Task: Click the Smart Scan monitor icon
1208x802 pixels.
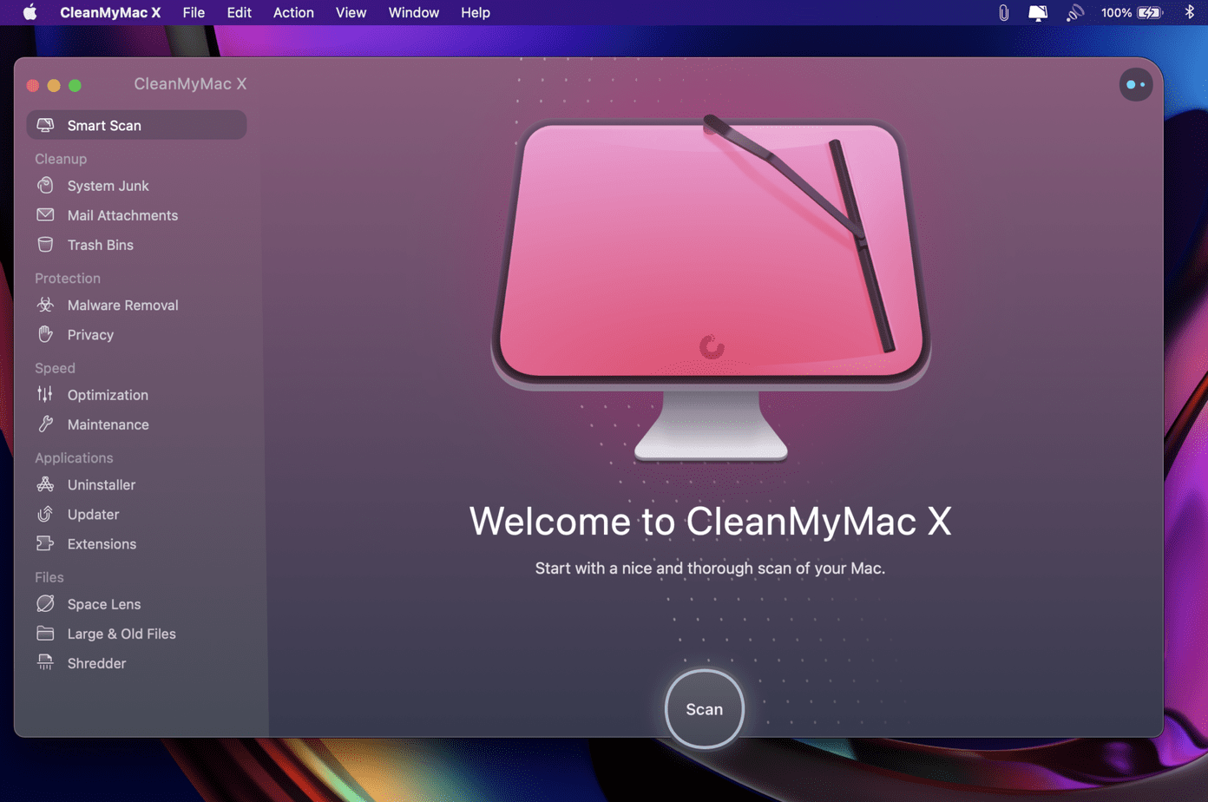Action: [45, 125]
